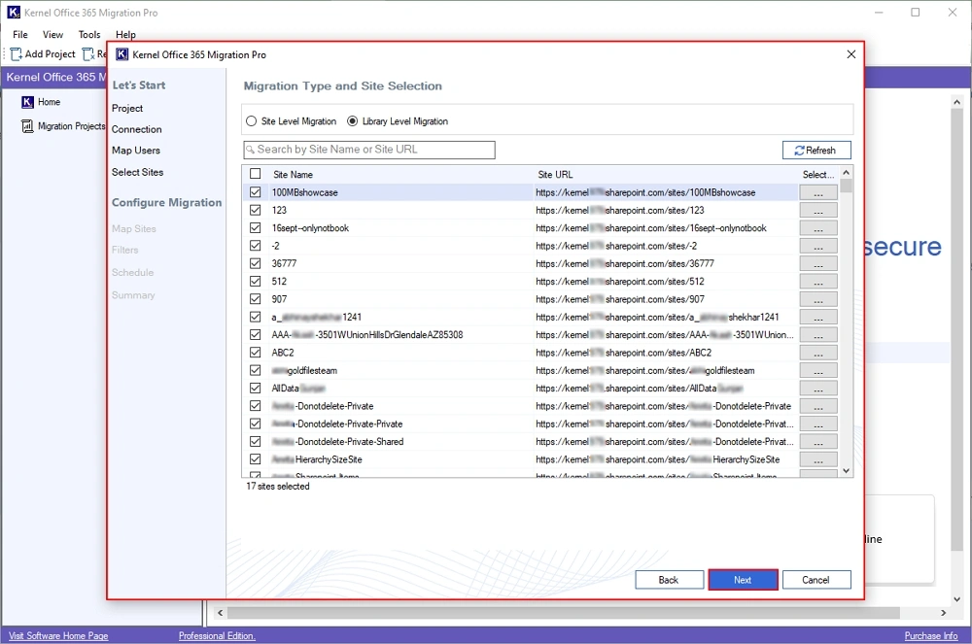This screenshot has width=972, height=644.
Task: Select the Home icon in the sidebar
Action: coord(28,101)
